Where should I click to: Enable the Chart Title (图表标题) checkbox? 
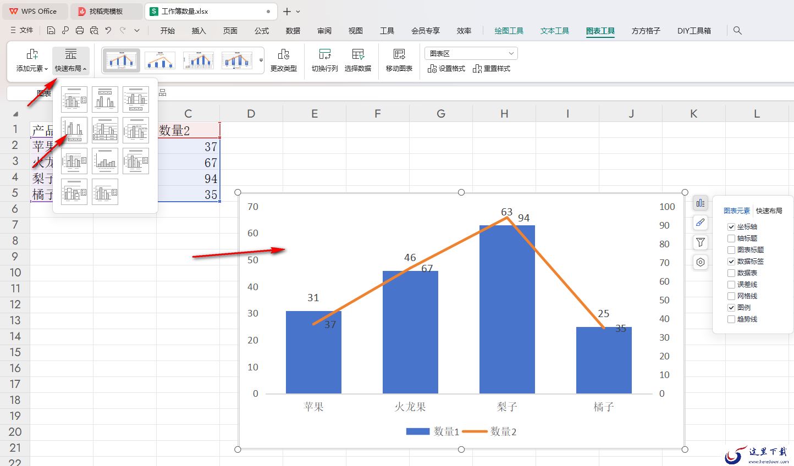[731, 249]
